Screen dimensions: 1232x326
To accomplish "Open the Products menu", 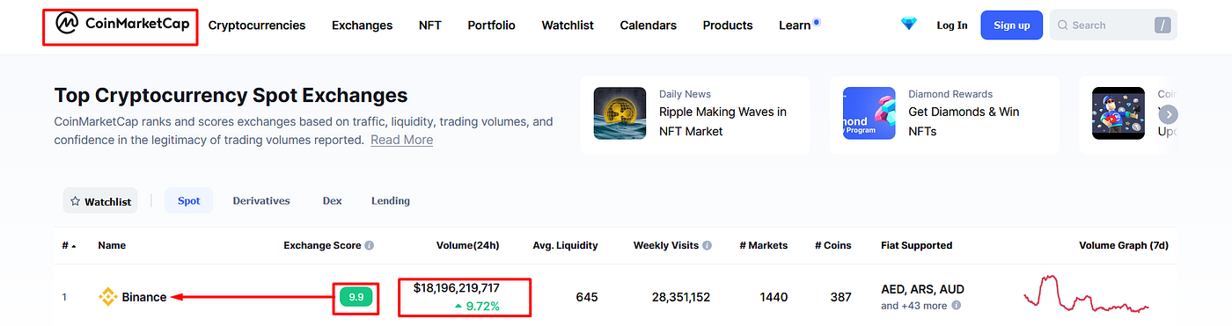I will click(x=728, y=25).
